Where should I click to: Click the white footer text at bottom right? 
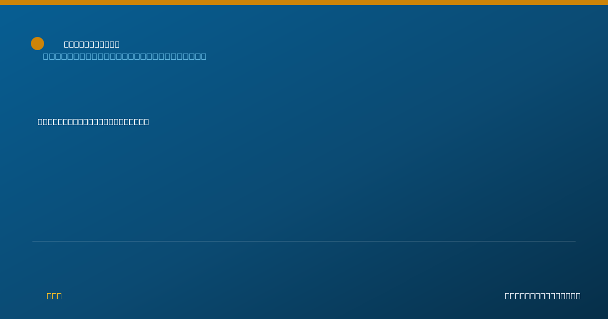543,296
